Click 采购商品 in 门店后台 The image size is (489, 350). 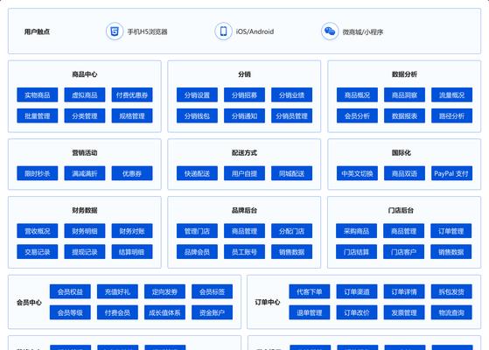[x=356, y=231]
